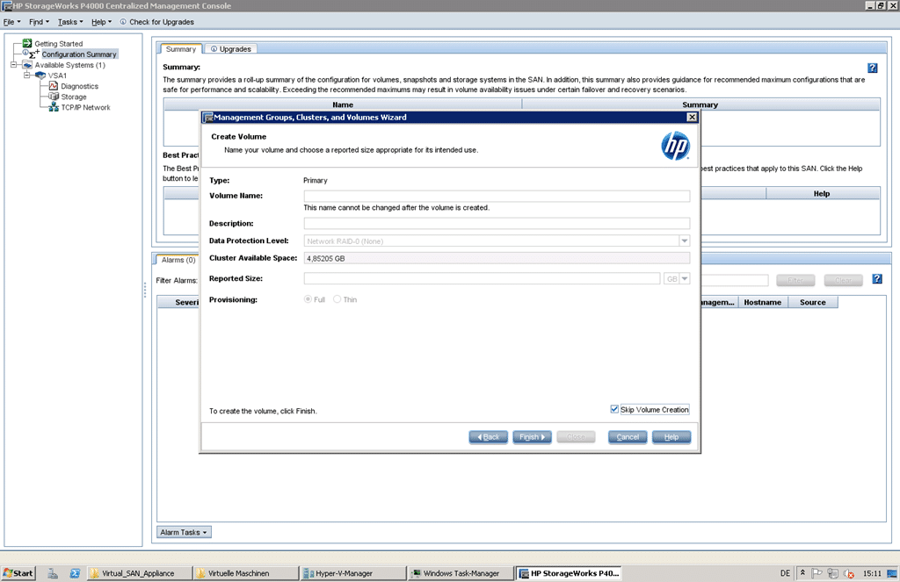Open help icon in Summary panel

(873, 68)
